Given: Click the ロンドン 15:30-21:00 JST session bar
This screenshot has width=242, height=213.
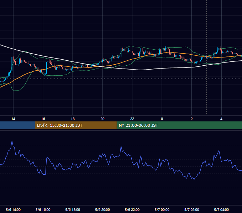Looking at the screenshot, I should (x=75, y=125).
